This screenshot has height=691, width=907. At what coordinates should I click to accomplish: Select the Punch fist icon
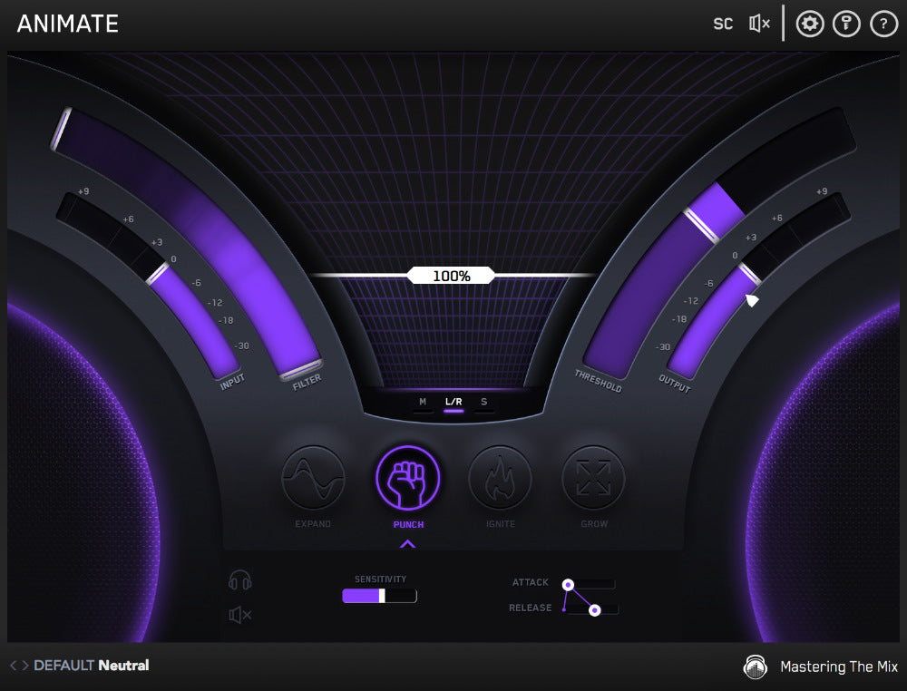click(408, 478)
